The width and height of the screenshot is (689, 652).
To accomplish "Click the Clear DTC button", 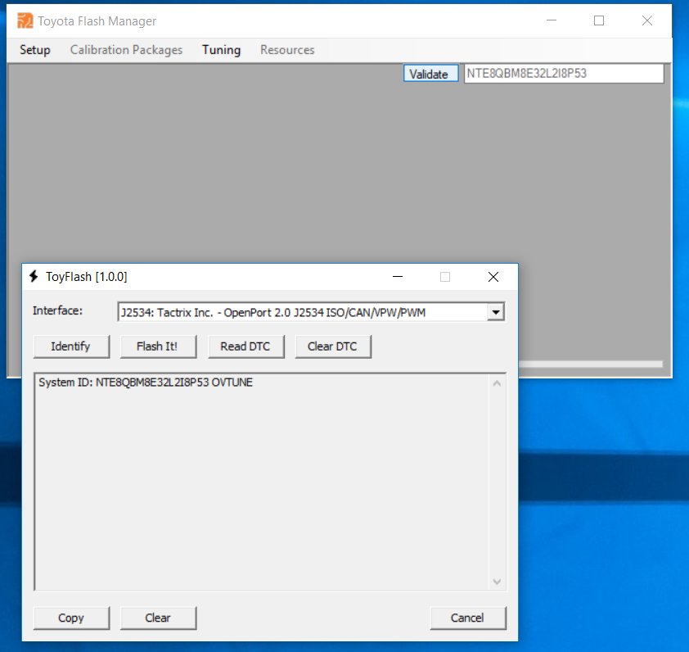I will [x=333, y=346].
